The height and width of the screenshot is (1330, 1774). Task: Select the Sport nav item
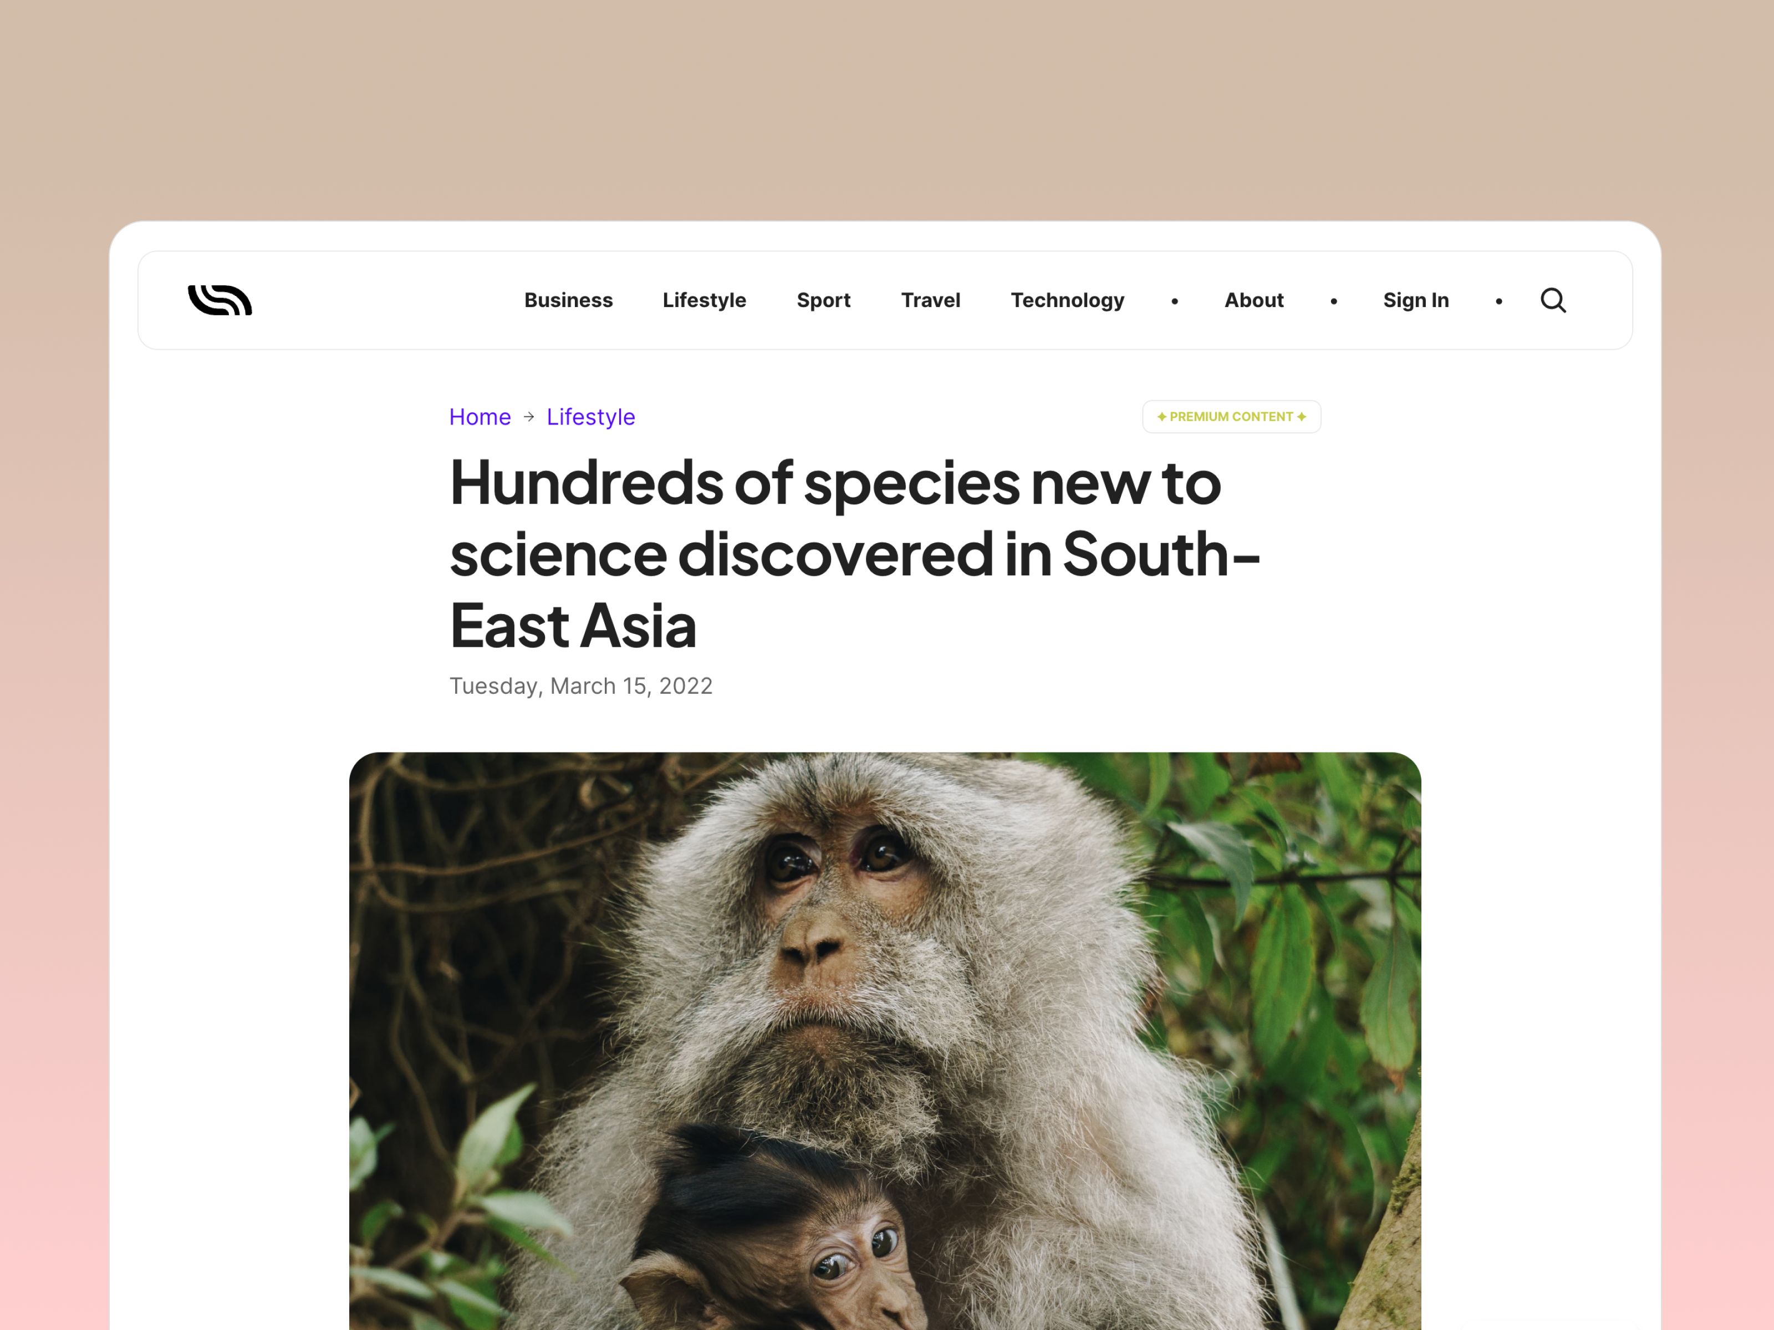pos(824,300)
